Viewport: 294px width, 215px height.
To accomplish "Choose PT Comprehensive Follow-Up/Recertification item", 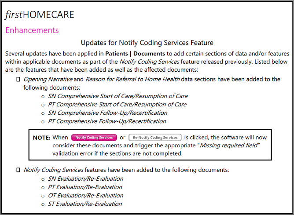I will [x=107, y=121].
